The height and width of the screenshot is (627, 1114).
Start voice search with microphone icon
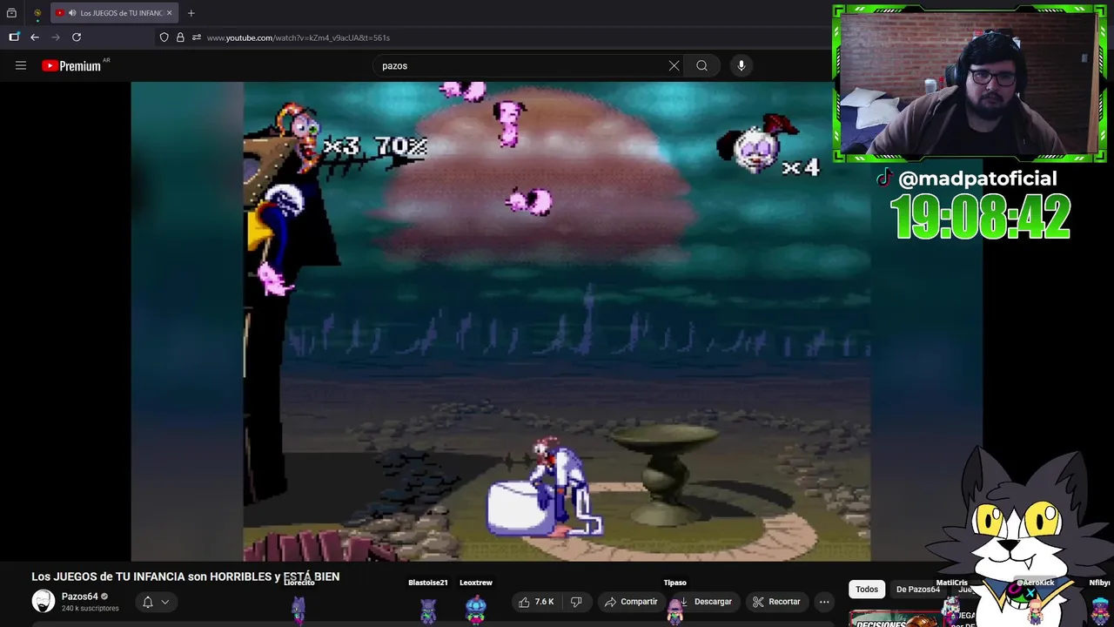click(742, 65)
